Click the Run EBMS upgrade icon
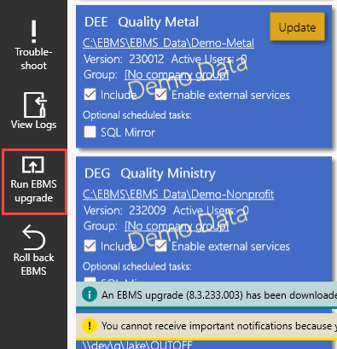337x349 pixels. click(33, 165)
